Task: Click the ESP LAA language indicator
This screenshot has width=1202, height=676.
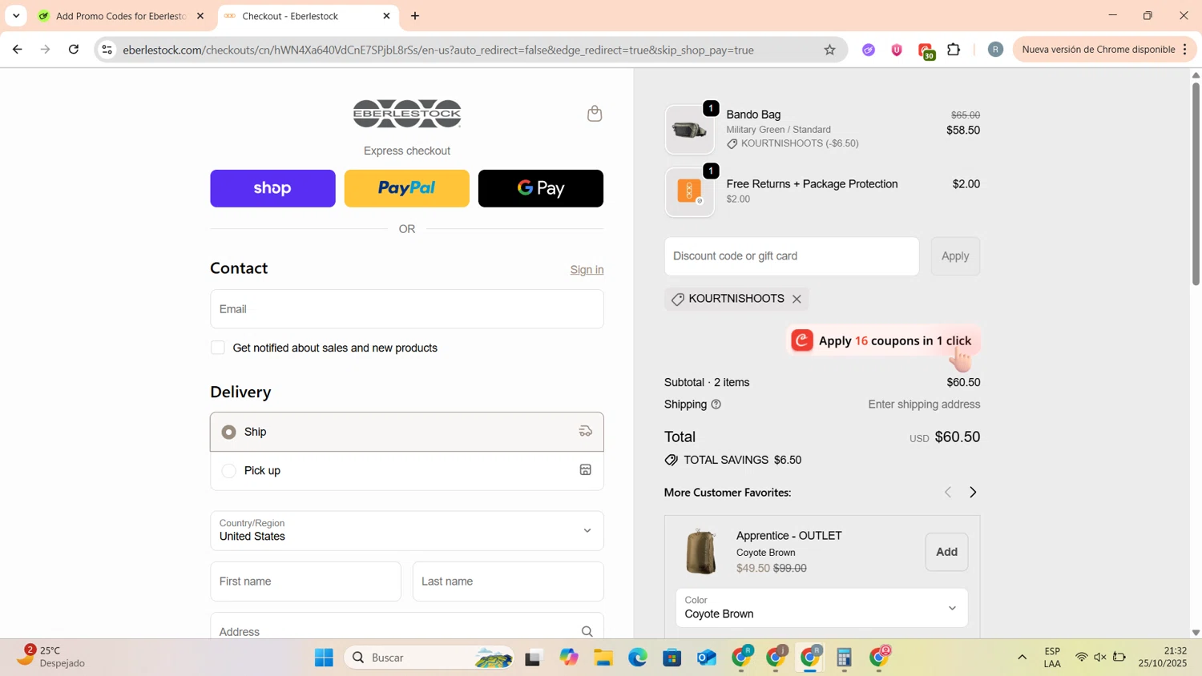Action: [x=1052, y=657]
